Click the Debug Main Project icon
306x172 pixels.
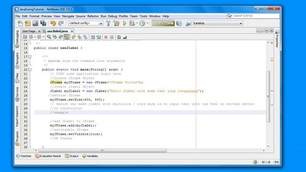[132, 23]
